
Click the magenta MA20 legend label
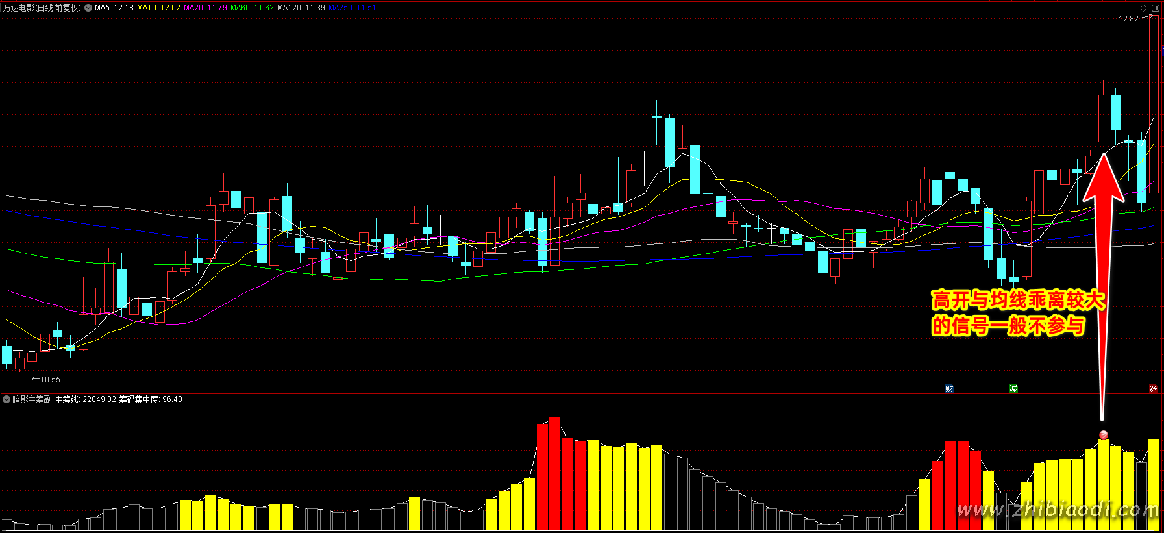pos(205,8)
